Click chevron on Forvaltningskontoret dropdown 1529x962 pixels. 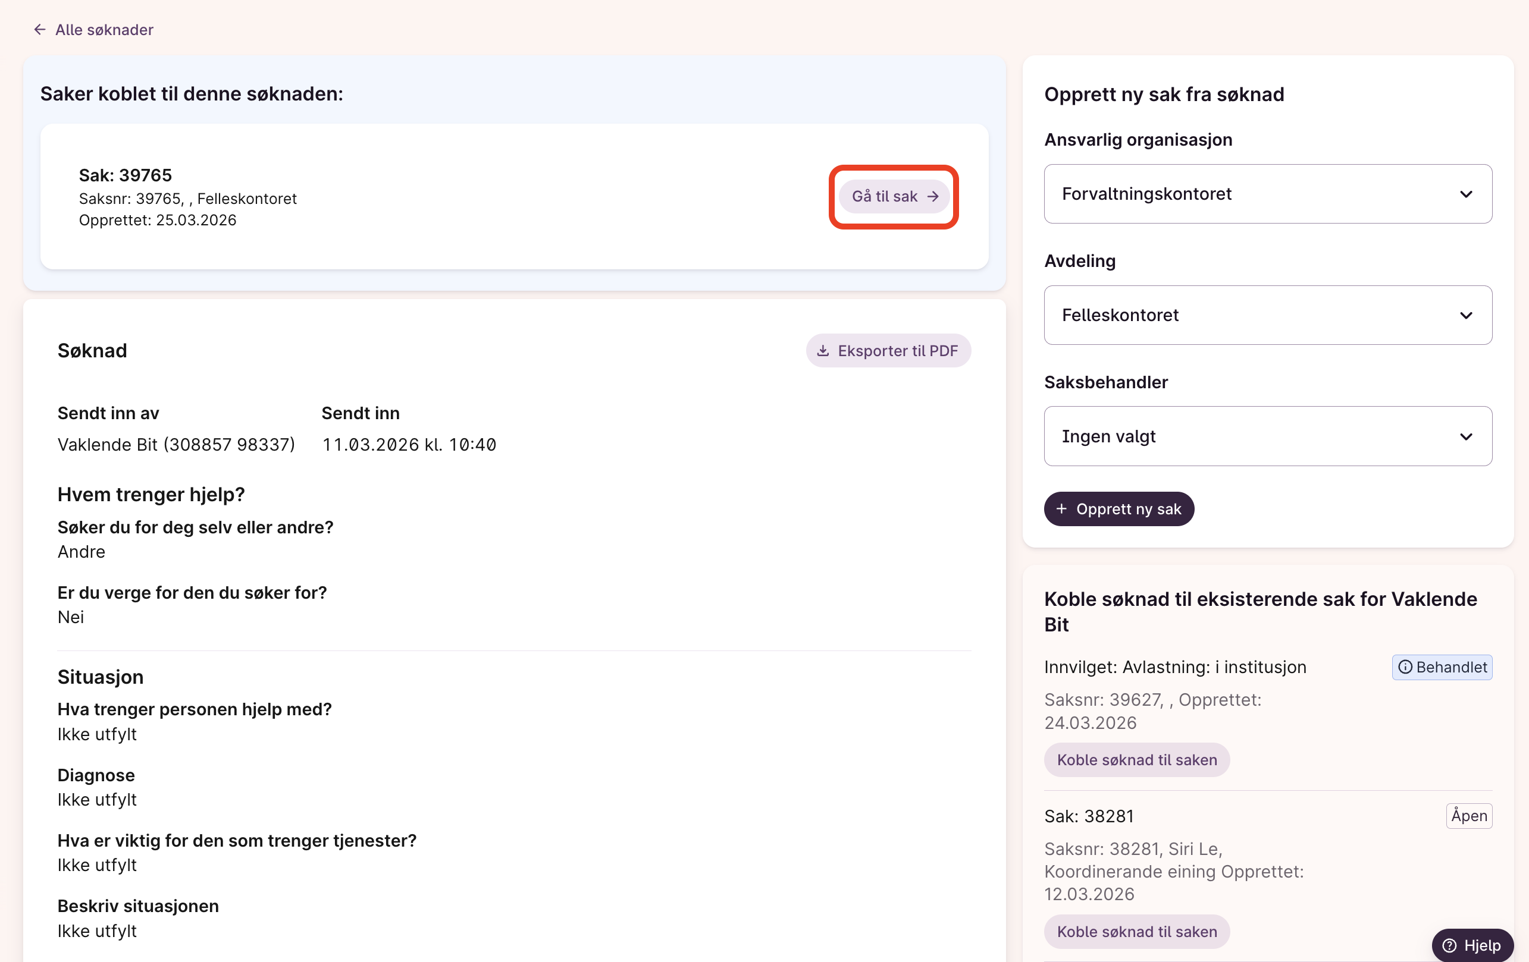coord(1465,194)
